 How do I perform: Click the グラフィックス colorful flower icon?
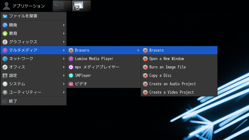tap(5, 42)
